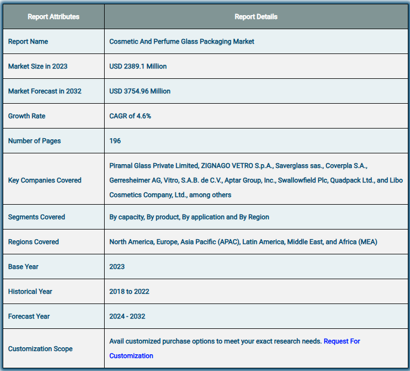Click the Report Details column header

[256, 17]
